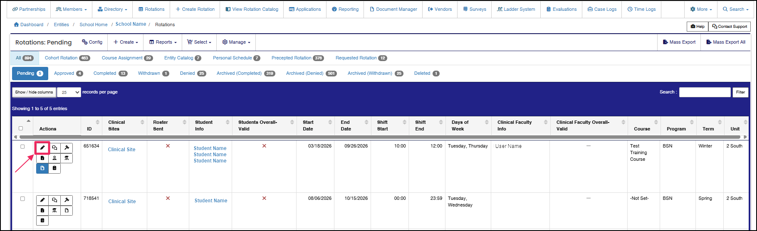This screenshot has height=231, width=757.
Task: Select the Archived (Denied) status tab
Action: click(x=311, y=73)
